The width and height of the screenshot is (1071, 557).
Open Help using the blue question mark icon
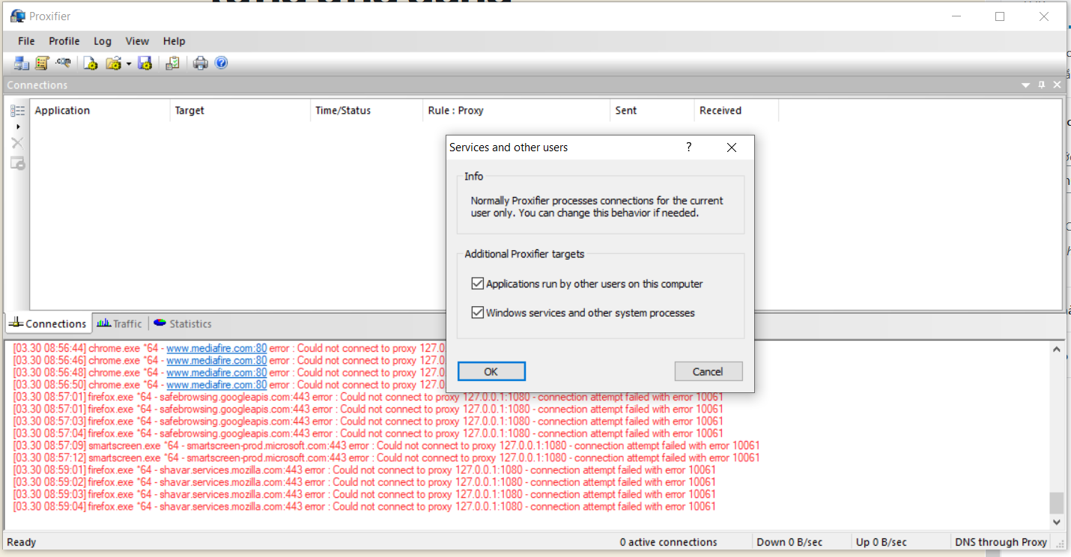click(x=221, y=63)
